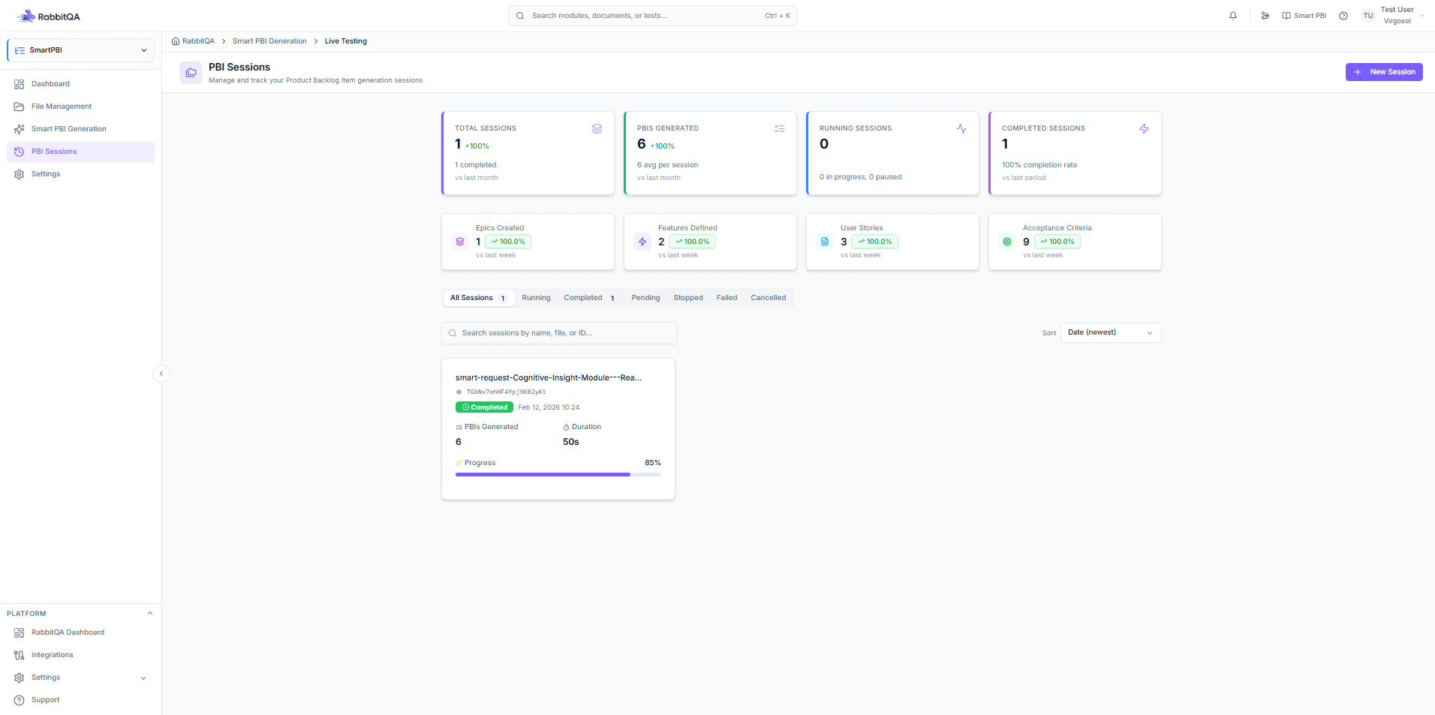Image resolution: width=1435 pixels, height=715 pixels.
Task: Open the smart-request-Cognitive-Insight-Module session card
Action: [x=558, y=429]
